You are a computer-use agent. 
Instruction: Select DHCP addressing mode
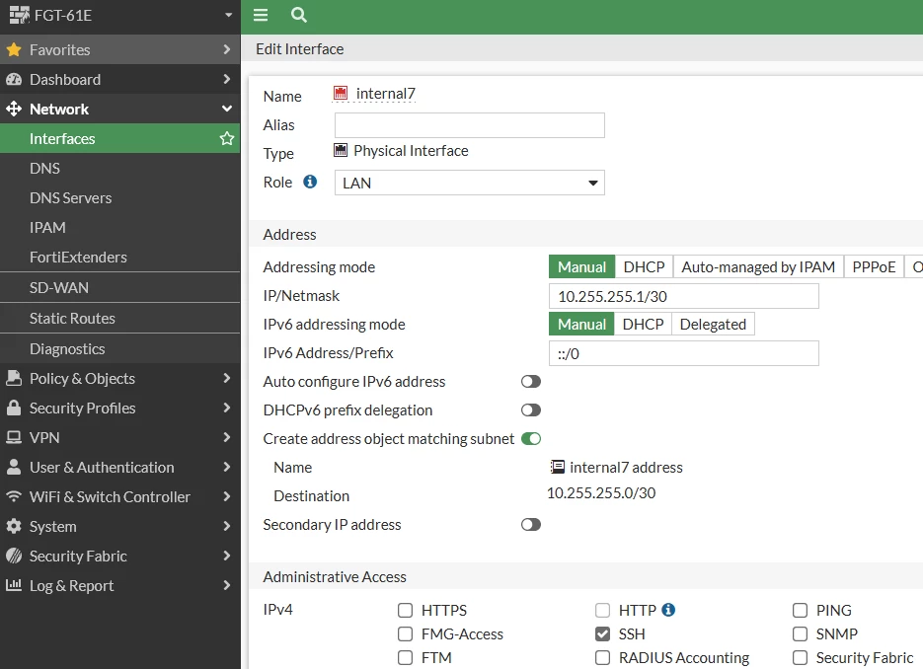(x=644, y=266)
